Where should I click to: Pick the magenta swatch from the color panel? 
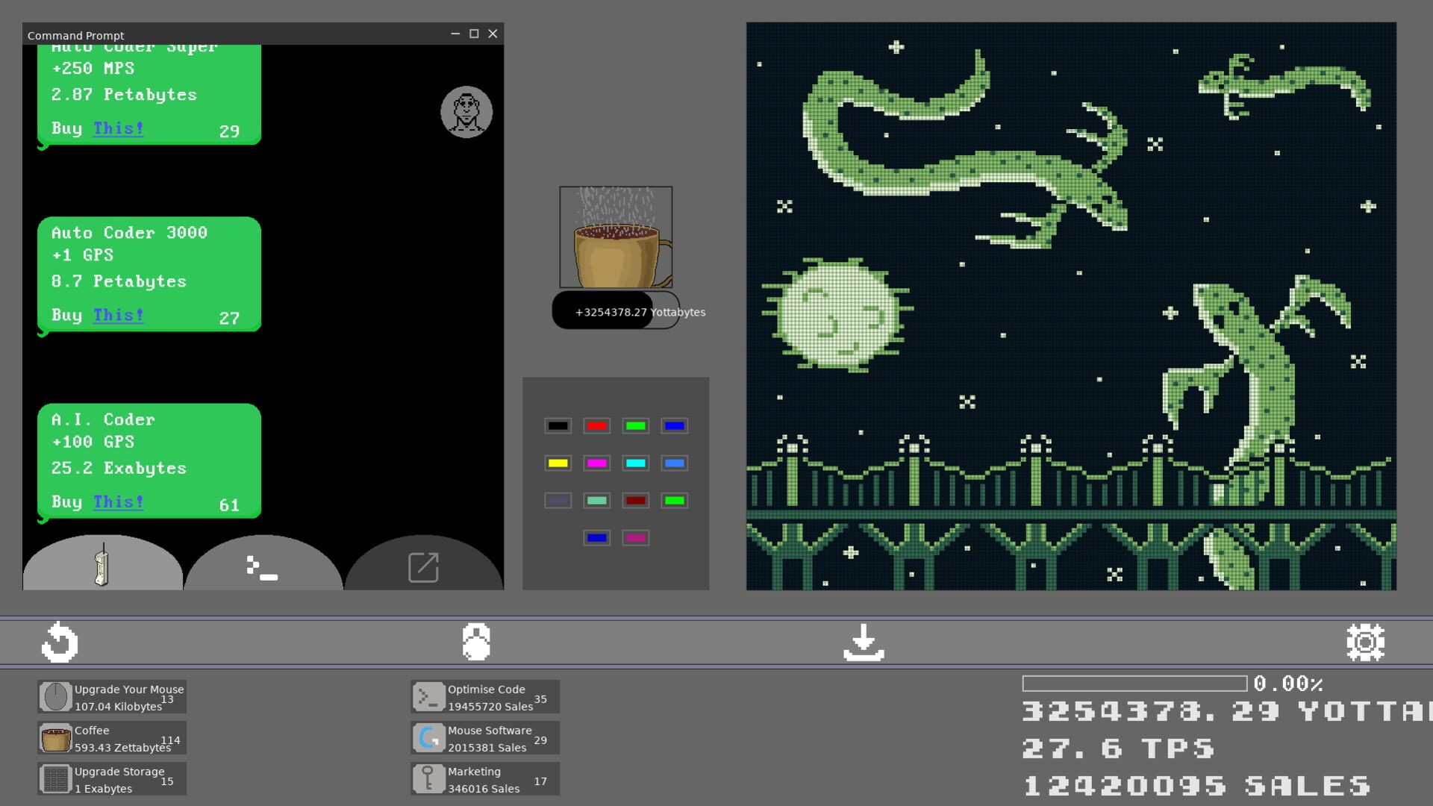click(x=596, y=463)
